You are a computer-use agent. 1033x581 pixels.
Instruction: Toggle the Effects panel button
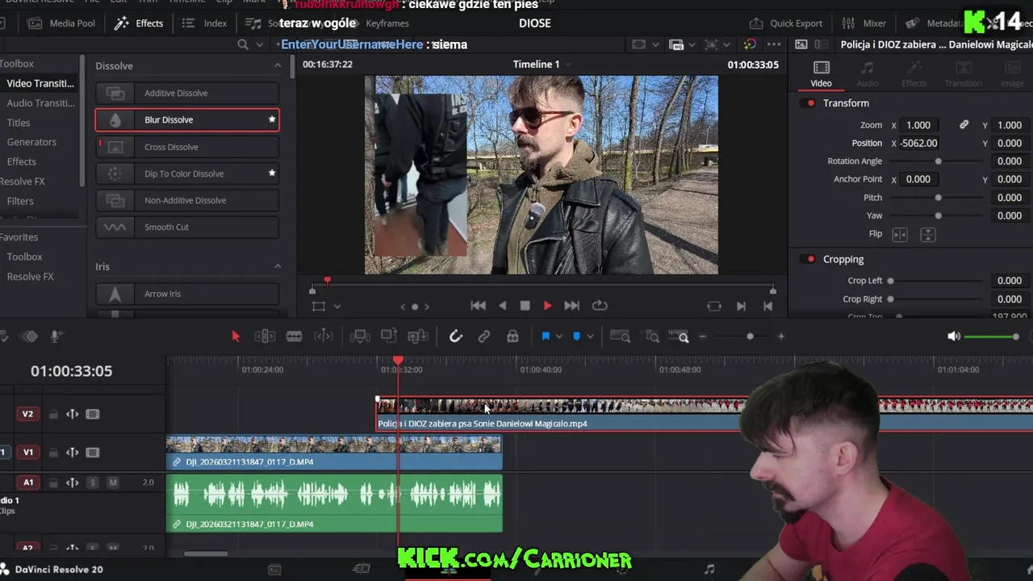[139, 23]
